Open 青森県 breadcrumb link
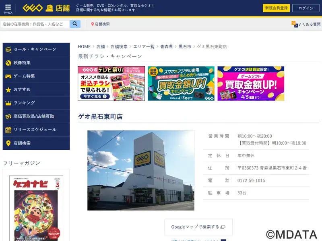The width and height of the screenshot is (322, 241). [166, 47]
